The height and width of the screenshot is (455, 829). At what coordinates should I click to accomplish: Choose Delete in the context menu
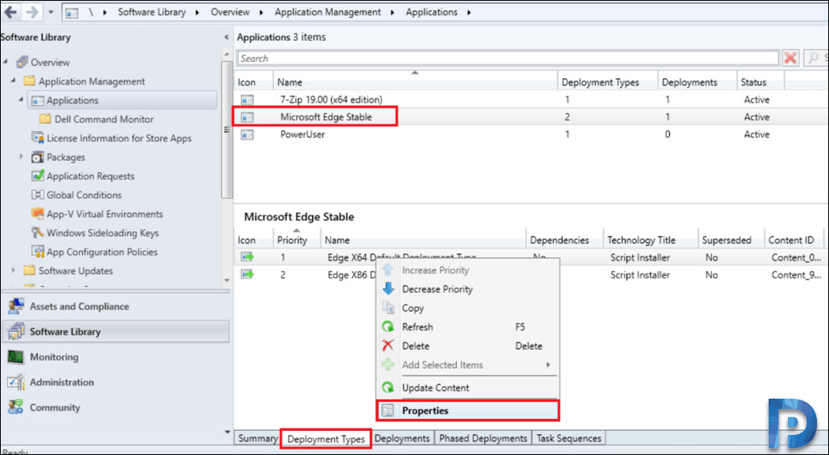click(x=468, y=346)
